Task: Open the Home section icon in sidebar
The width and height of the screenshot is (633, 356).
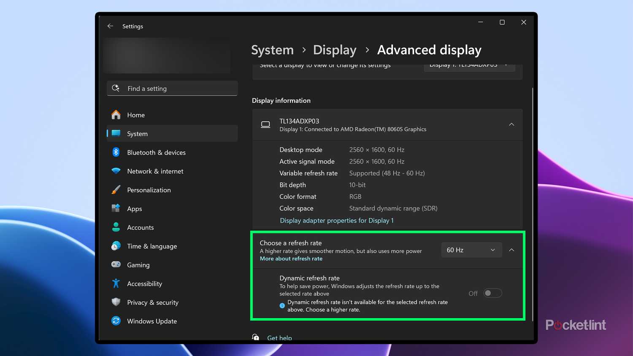Action: pos(116,115)
